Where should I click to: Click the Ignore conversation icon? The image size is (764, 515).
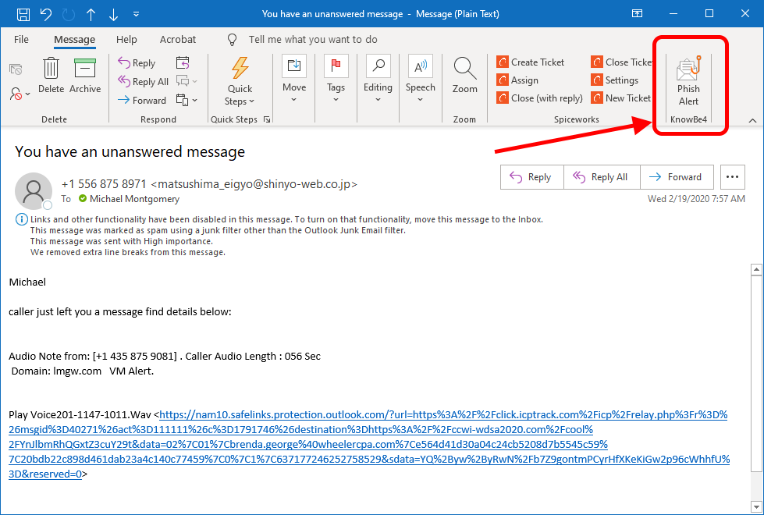pos(16,69)
